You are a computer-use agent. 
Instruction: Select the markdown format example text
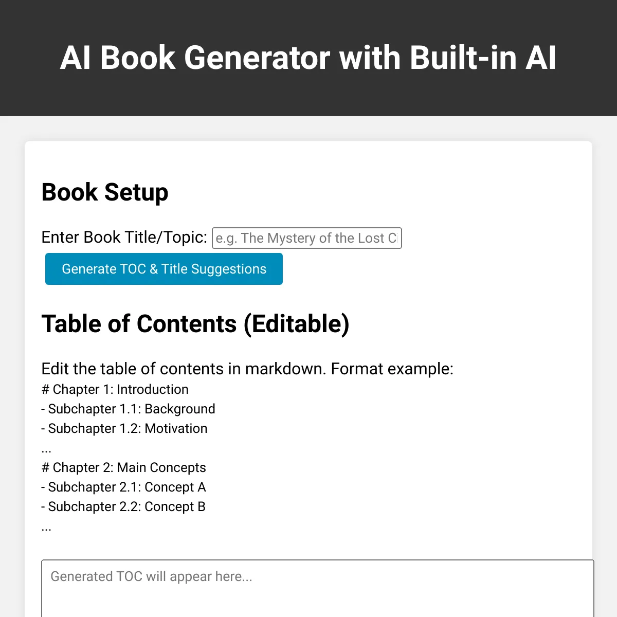(x=247, y=369)
